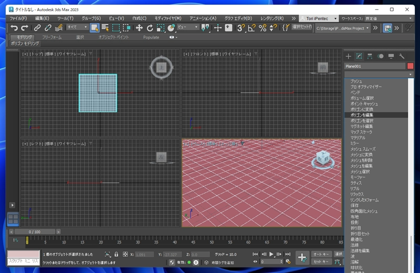Switch to the Populate ribbon tab
Image resolution: width=420 pixels, height=273 pixels.
pos(151,37)
